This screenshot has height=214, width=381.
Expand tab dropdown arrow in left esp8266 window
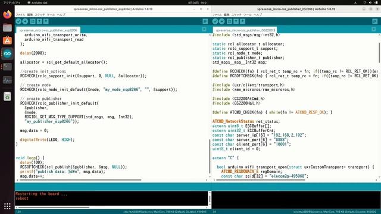click(204, 30)
